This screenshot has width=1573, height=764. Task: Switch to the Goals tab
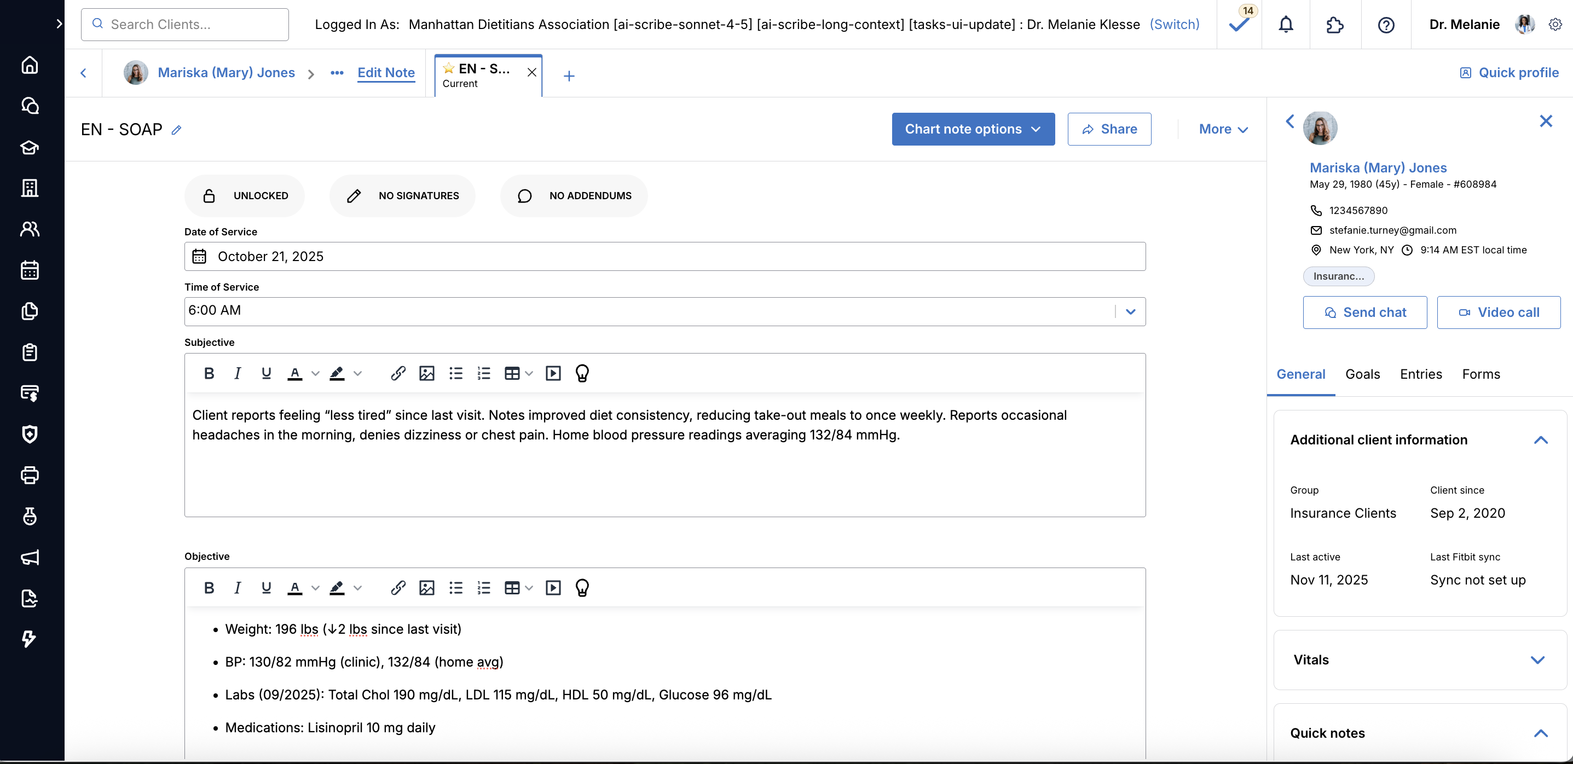(1362, 374)
